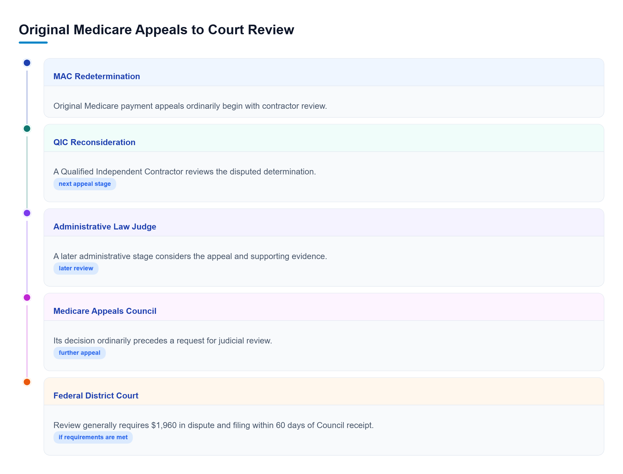This screenshot has width=623, height=474.
Task: Select the QIC Reconsideration heading
Action: click(94, 142)
